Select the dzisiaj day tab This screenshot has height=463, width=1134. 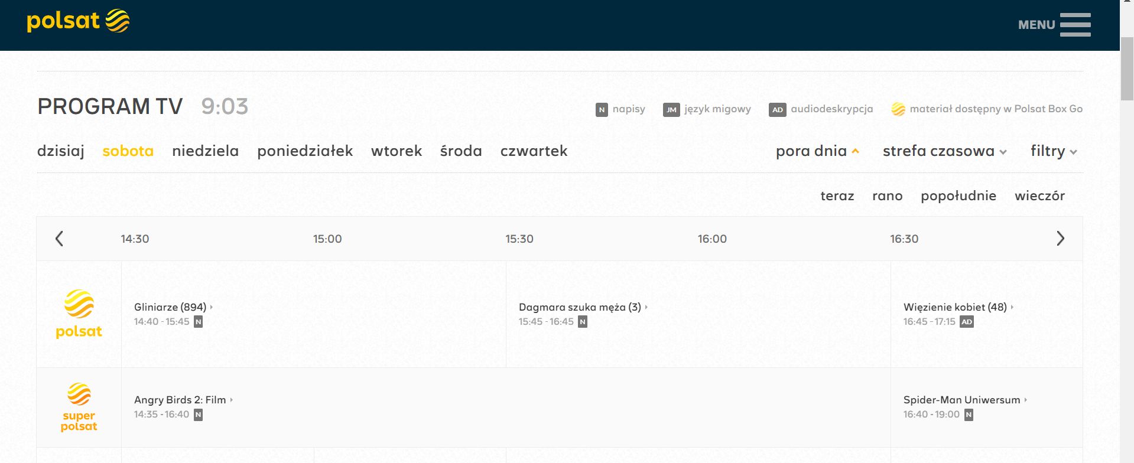click(61, 151)
